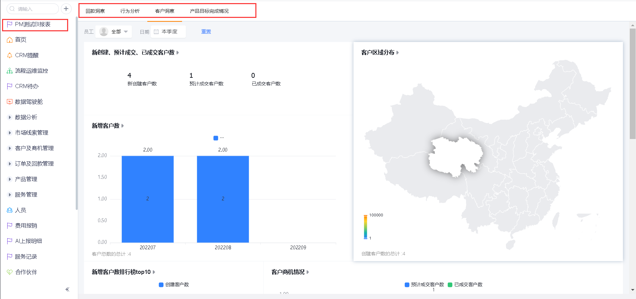Open the 数据驾驶舱 menu item

[29, 102]
